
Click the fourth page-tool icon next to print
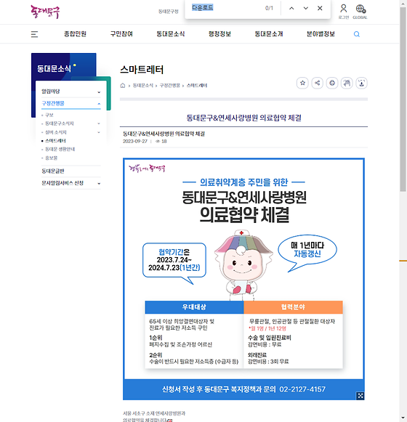pyautogui.click(x=347, y=83)
